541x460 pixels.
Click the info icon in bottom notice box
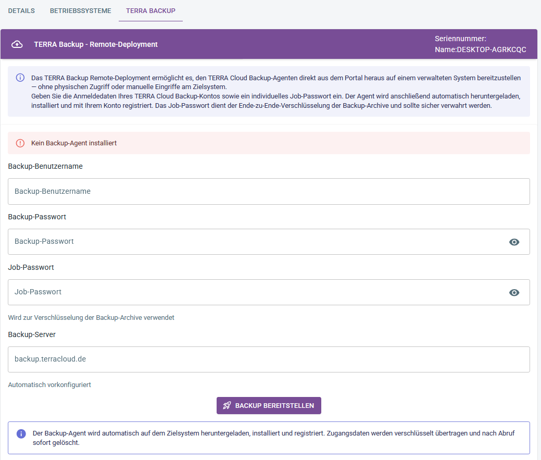tap(21, 433)
